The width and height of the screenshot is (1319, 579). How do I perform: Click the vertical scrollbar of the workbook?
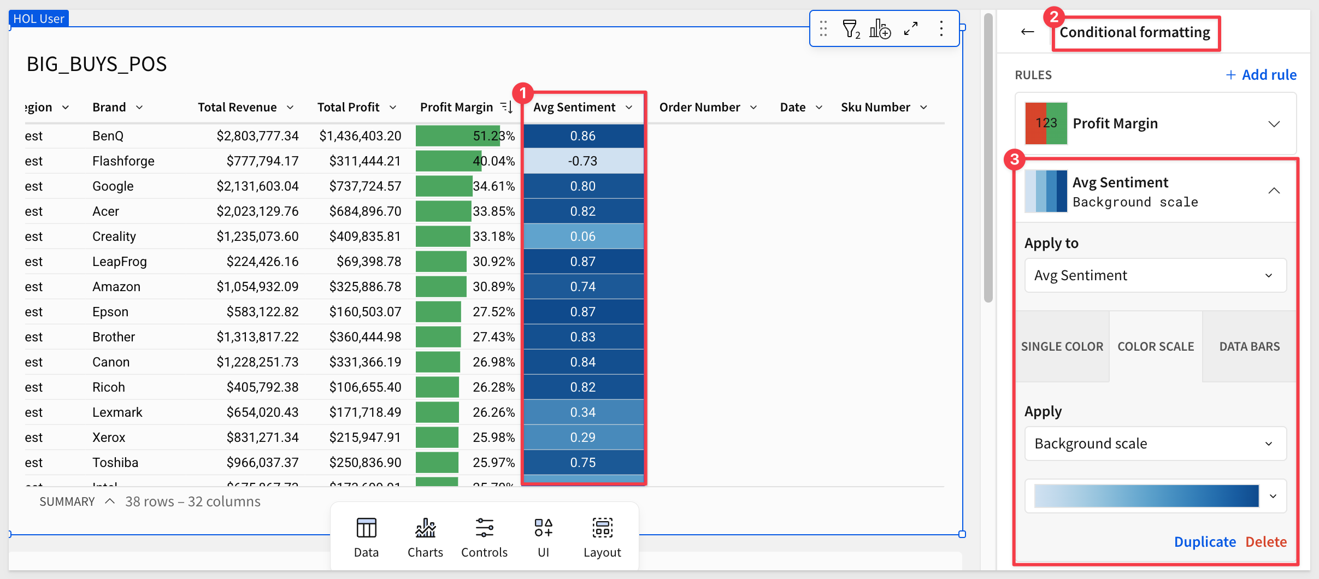coord(988,158)
